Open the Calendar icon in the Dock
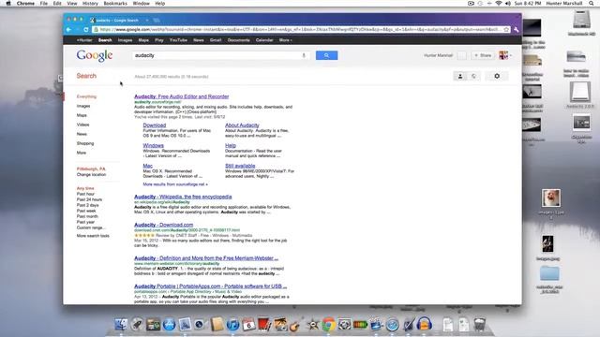The width and height of the screenshot is (600, 337). (x=248, y=325)
